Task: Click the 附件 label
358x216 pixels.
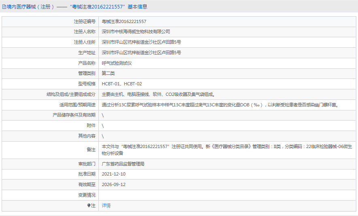Action: tap(91, 125)
